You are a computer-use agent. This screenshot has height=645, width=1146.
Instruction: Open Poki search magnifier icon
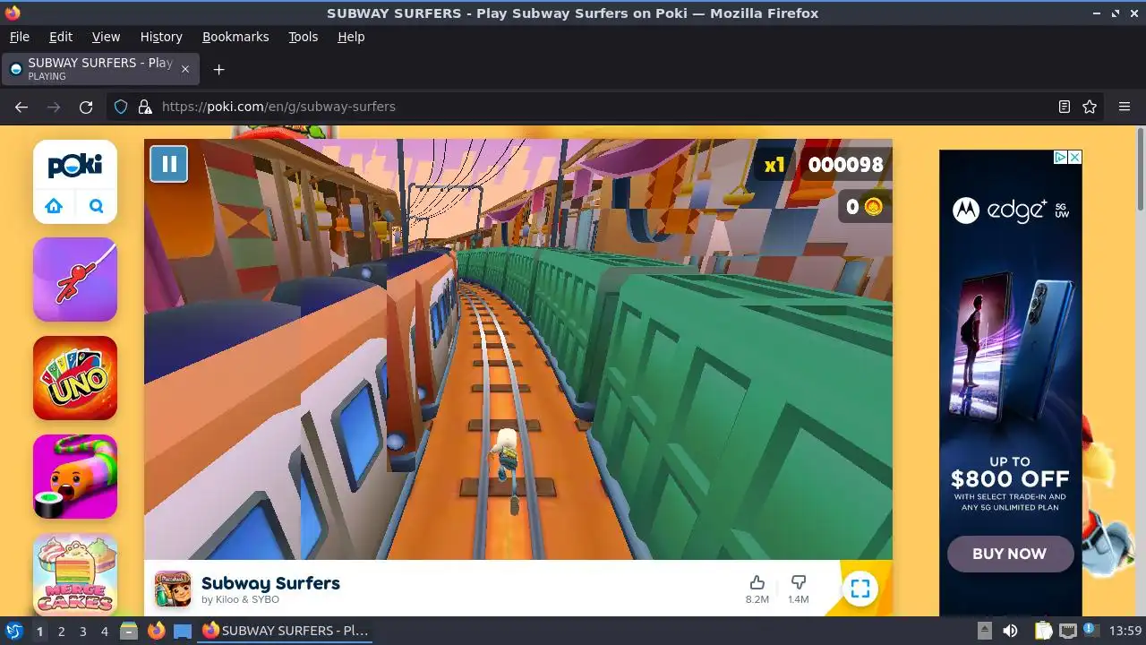click(96, 206)
